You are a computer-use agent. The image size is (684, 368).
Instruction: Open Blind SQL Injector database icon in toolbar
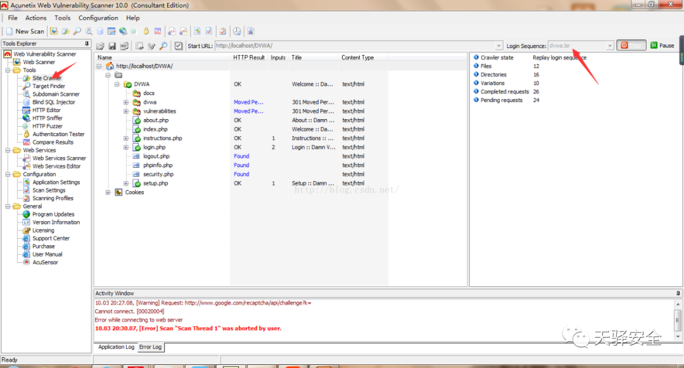click(x=100, y=32)
